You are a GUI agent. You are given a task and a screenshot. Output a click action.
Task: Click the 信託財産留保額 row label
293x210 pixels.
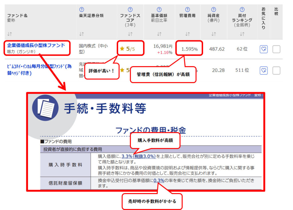click(x=66, y=183)
